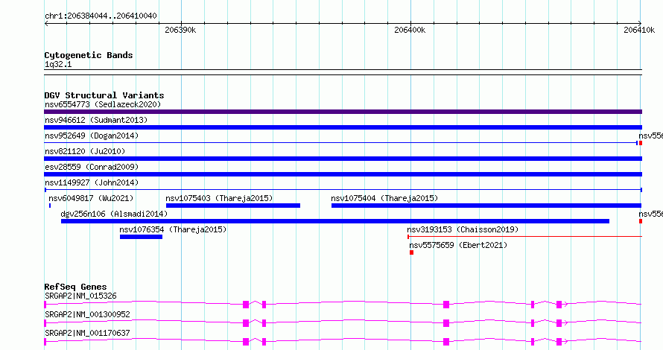663x350 pixels.
Task: Click the exon near 206400k on SRGAP2|NM_001300952
Action: [x=446, y=323]
